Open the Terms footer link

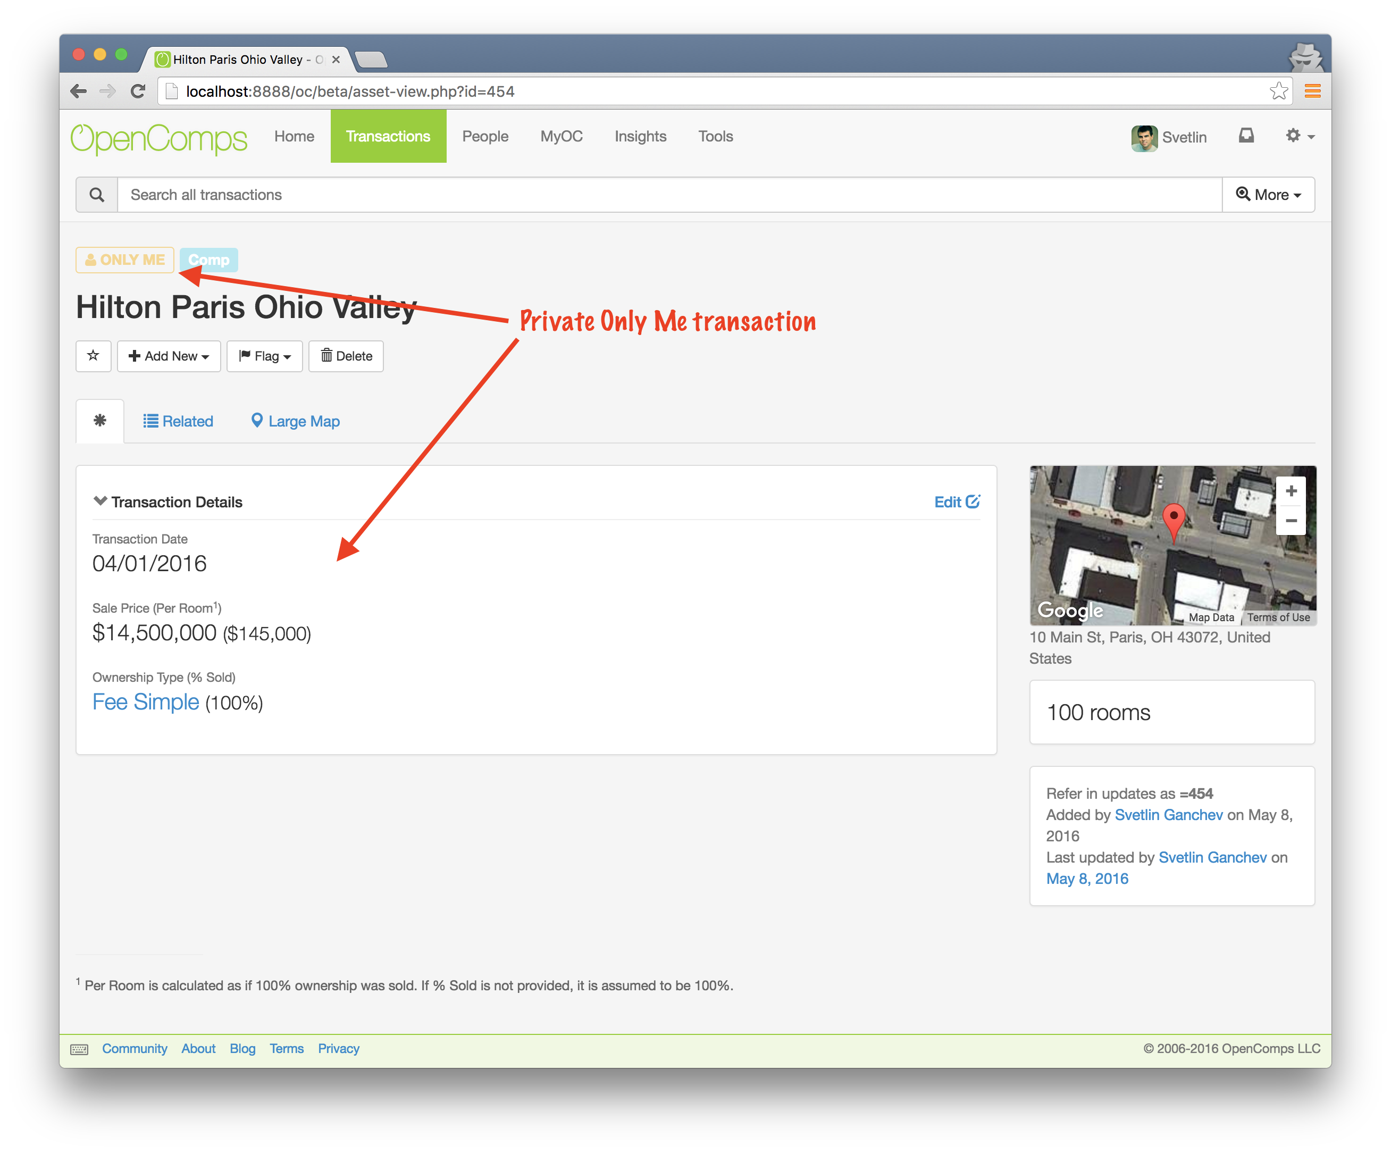point(286,1048)
